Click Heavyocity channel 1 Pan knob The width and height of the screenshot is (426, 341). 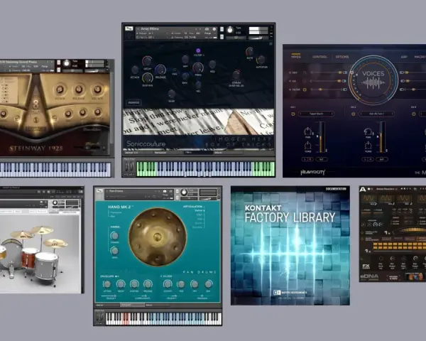[307, 131]
